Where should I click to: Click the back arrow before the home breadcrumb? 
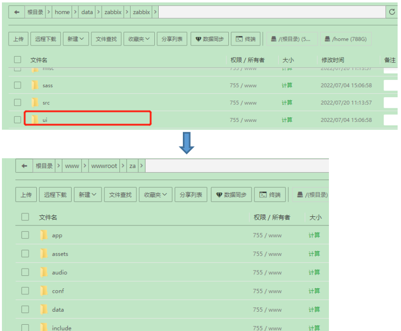click(x=17, y=12)
